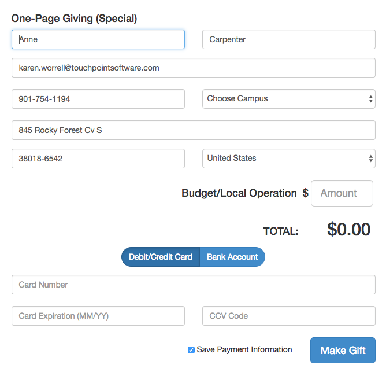The image size is (386, 372).
Task: Click the Card Number input field
Action: tap(194, 285)
